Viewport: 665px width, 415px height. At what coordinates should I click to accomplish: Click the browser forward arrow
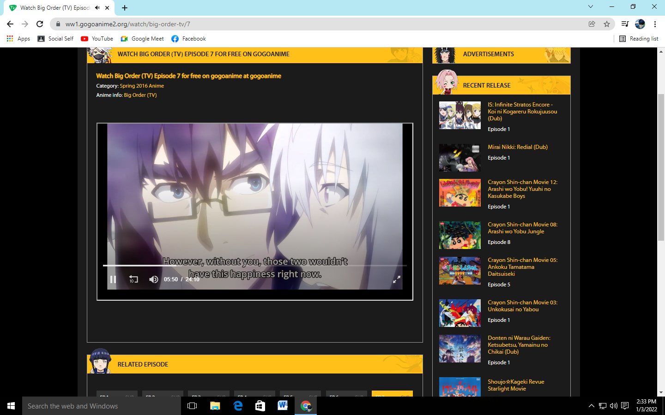tap(25, 24)
